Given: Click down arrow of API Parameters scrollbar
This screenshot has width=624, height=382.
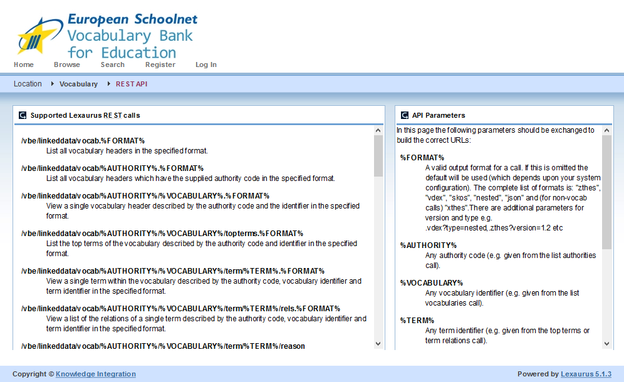Looking at the screenshot, I should (x=607, y=344).
